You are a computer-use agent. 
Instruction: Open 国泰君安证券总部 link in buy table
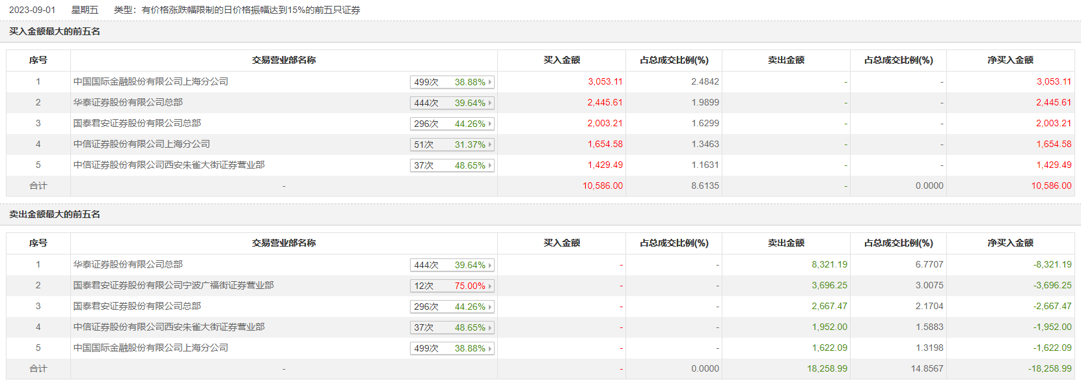click(137, 123)
